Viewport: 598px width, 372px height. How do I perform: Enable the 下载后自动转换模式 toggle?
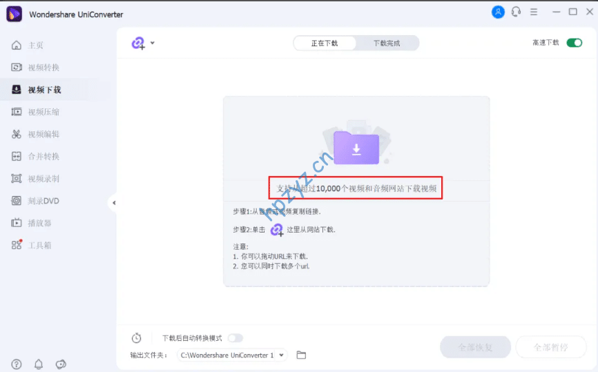coord(235,338)
